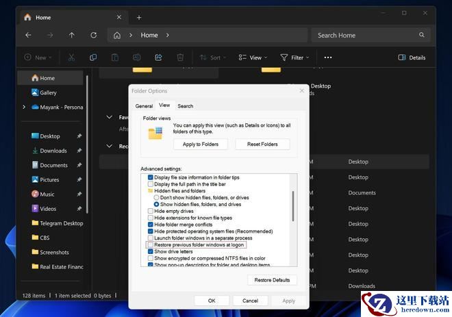Toggle Hide protected operating system files
452x317 pixels.
coord(150,231)
